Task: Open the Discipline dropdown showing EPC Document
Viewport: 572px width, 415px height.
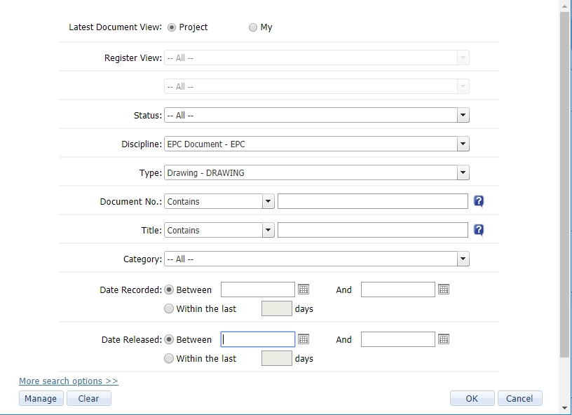Action: [x=463, y=144]
